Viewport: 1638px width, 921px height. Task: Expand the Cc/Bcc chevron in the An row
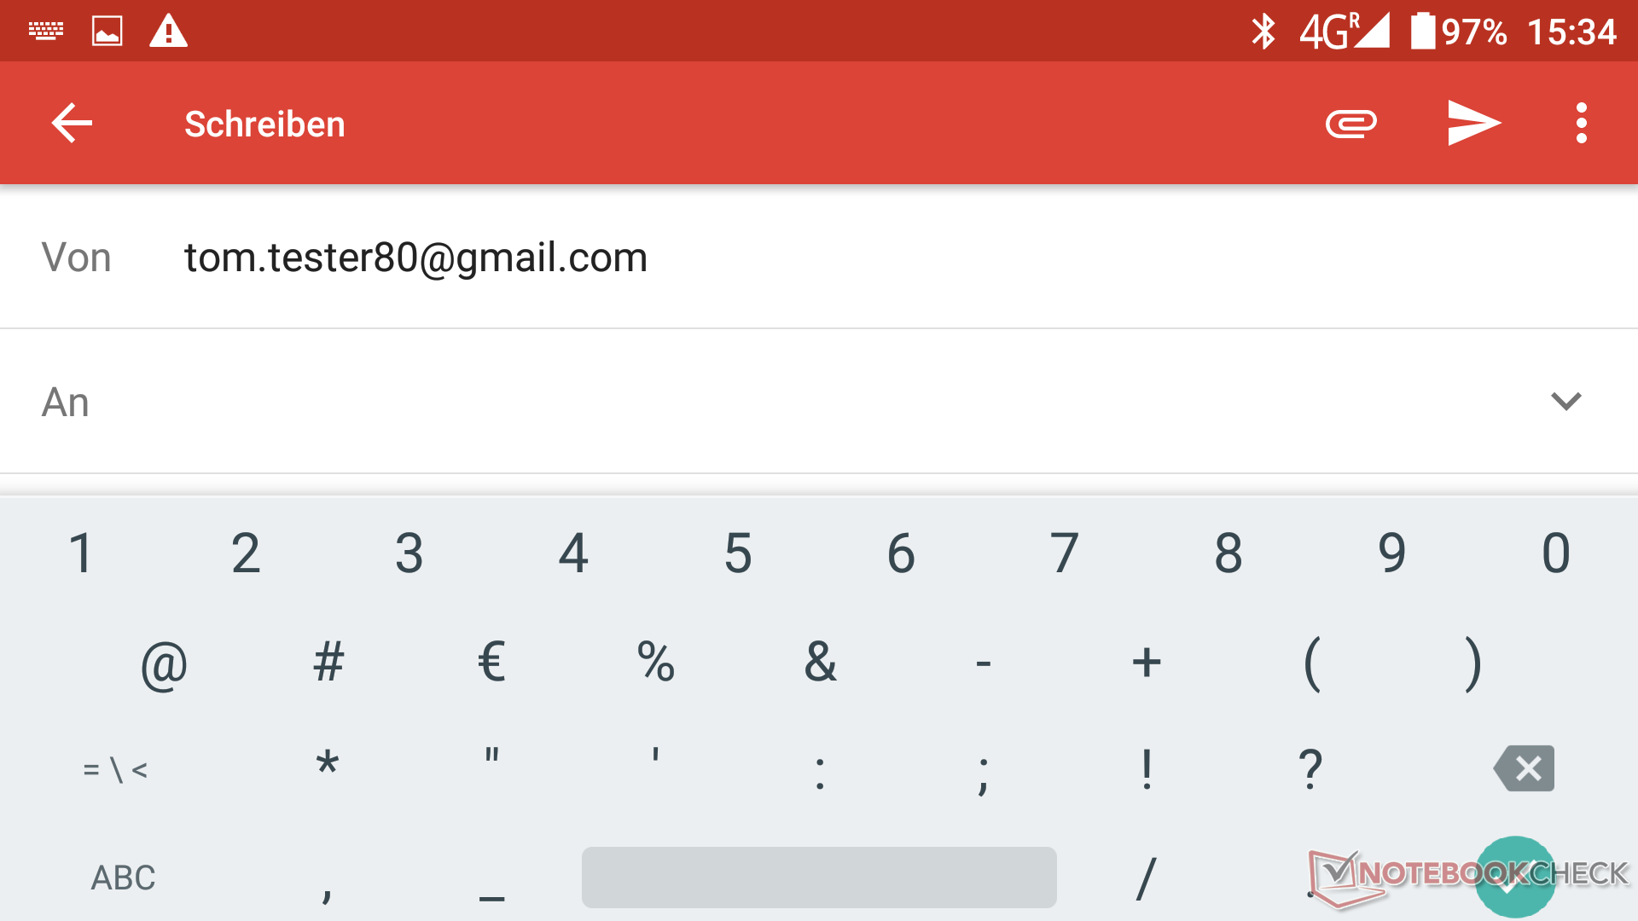tap(1565, 401)
